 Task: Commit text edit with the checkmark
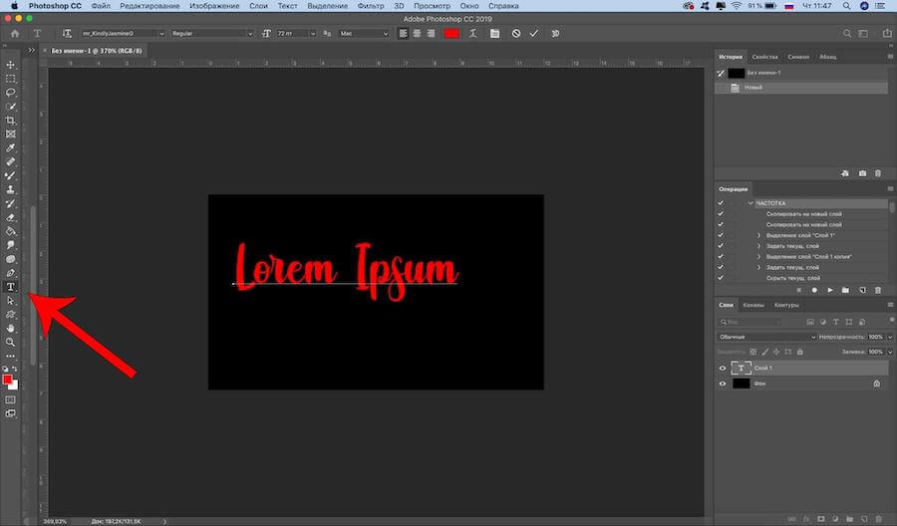(x=533, y=33)
